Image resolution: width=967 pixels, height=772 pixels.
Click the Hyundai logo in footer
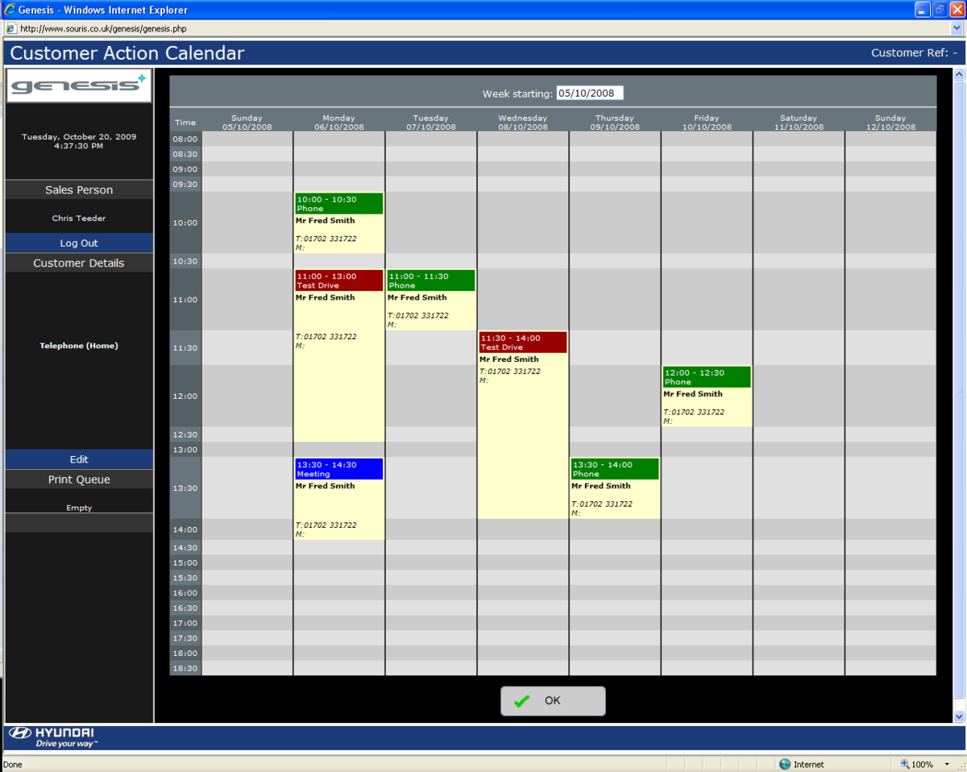coord(52,737)
